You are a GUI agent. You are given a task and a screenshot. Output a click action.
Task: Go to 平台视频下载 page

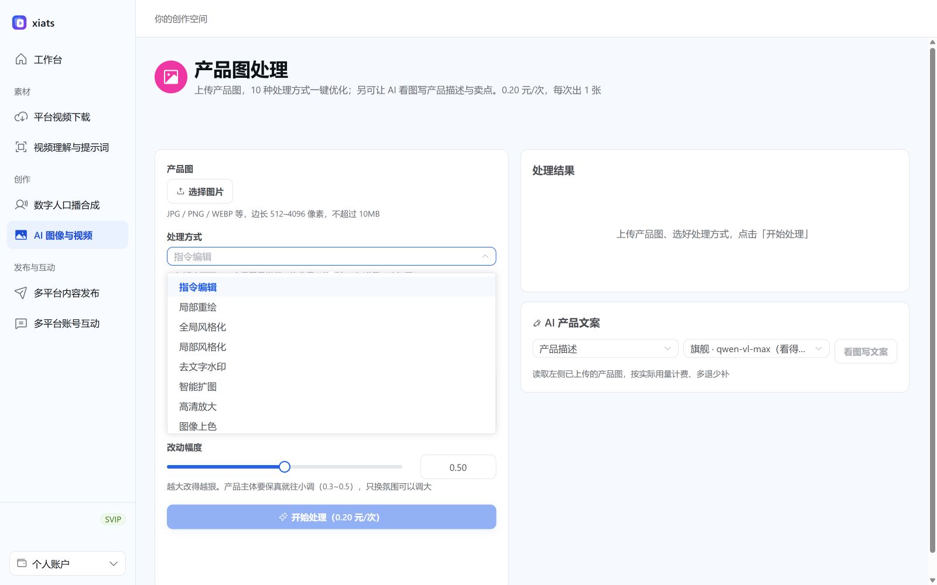pos(67,117)
